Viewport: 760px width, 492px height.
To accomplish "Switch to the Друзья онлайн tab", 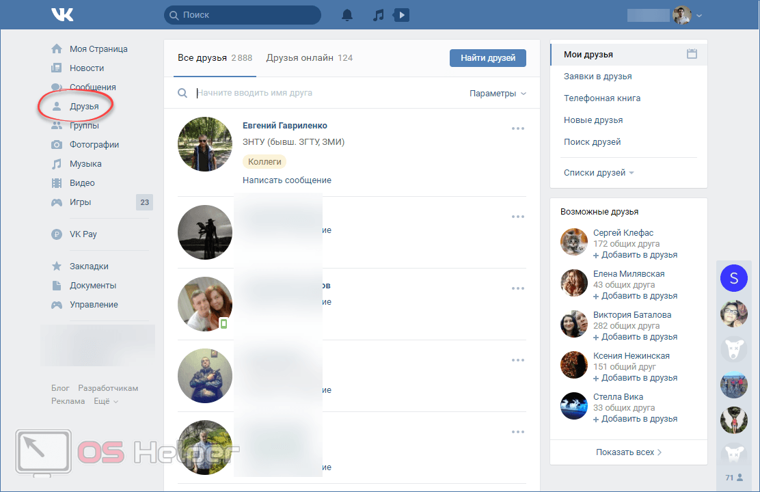I will (x=309, y=58).
